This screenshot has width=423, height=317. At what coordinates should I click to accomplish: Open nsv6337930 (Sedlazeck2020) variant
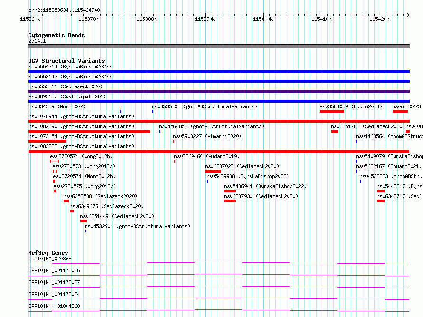(261, 196)
